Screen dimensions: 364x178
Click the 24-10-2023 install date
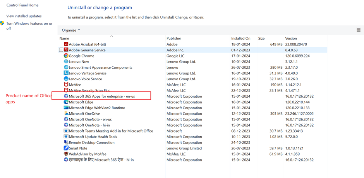[x=241, y=142]
